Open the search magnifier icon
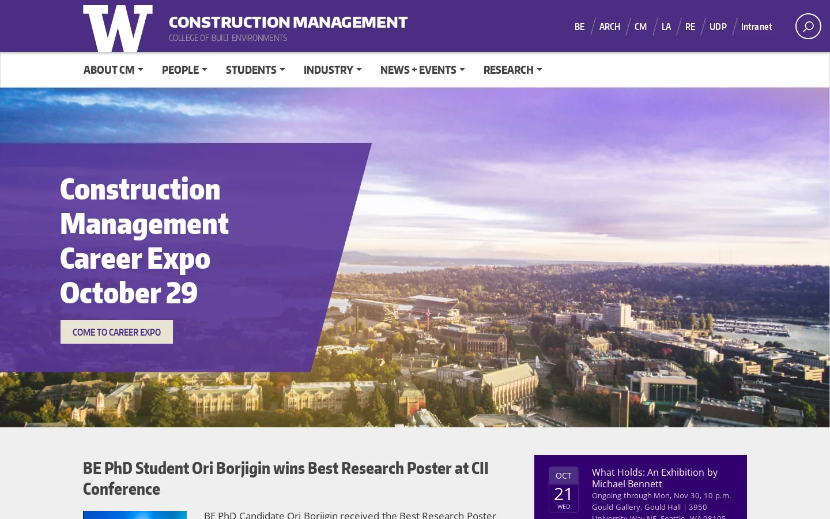Viewport: 830px width, 519px height. (x=808, y=27)
